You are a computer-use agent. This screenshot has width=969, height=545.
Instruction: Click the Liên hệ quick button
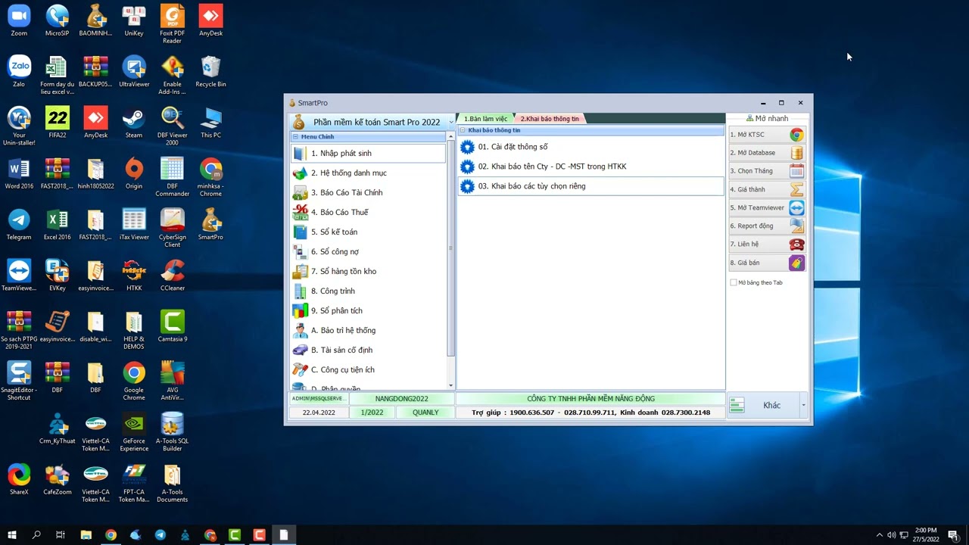767,244
